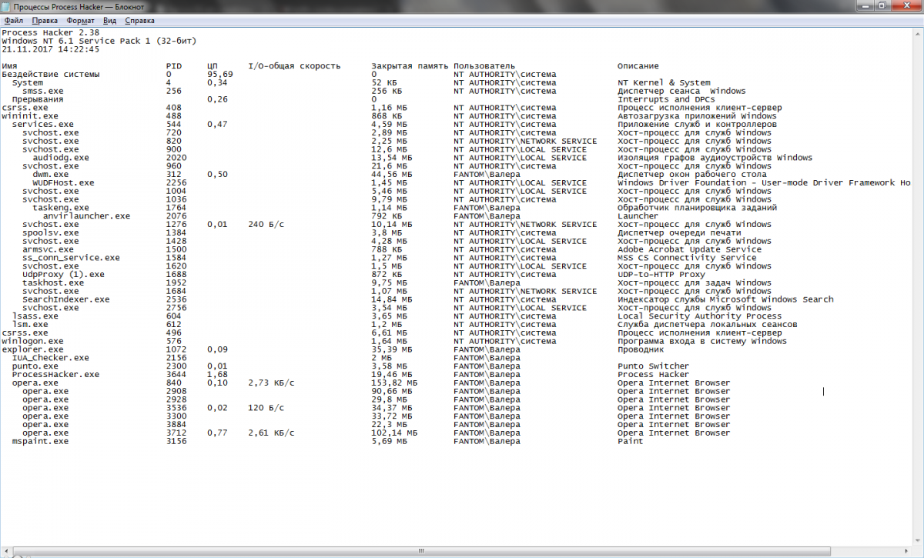Click the Описание column header text
This screenshot has height=558, width=924.
coord(638,66)
